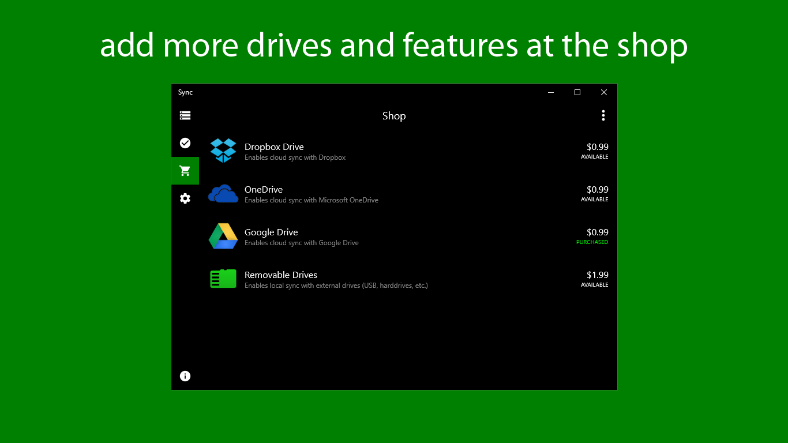The height and width of the screenshot is (443, 788).
Task: Select the Dropbox Drive item title
Action: (274, 147)
